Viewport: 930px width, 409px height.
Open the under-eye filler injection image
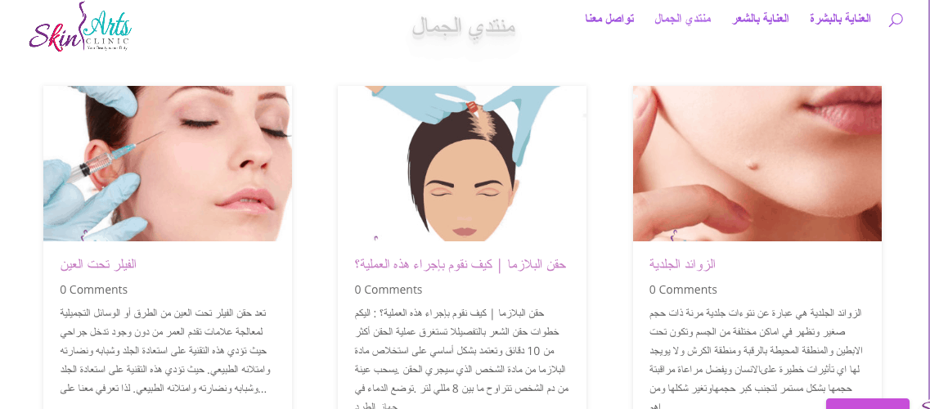(167, 164)
